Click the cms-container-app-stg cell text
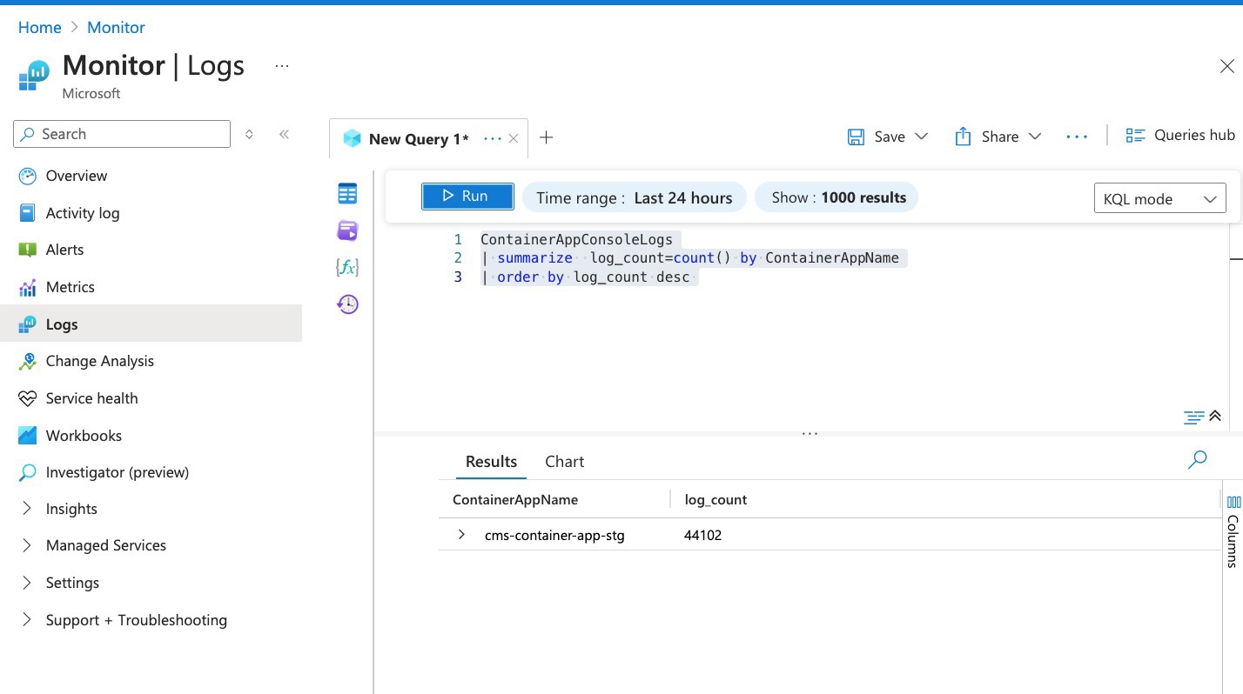The height and width of the screenshot is (694, 1243). tap(554, 535)
